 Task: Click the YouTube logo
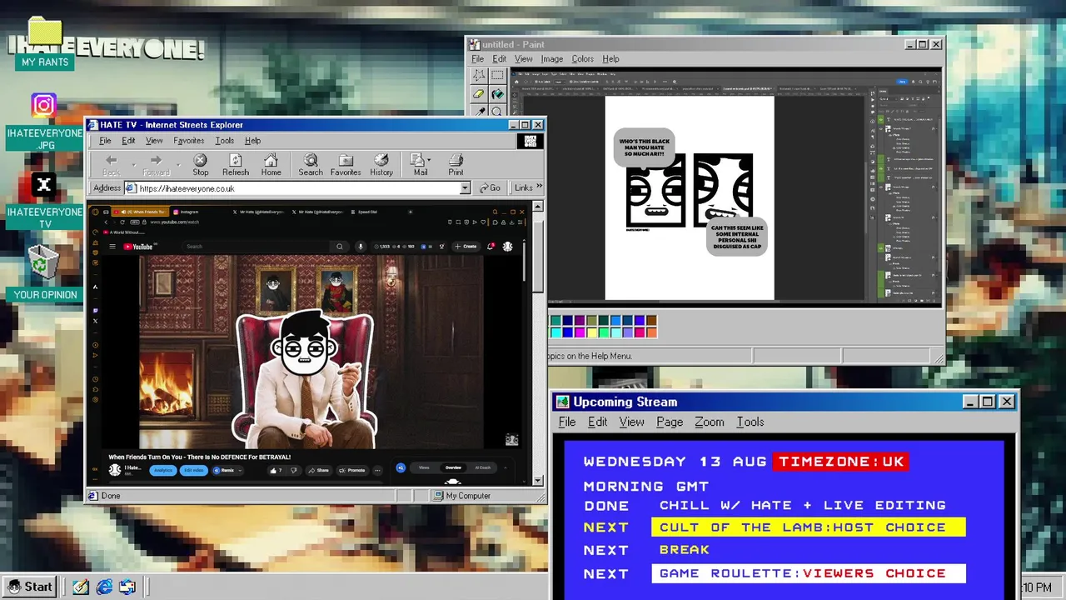[x=139, y=247]
